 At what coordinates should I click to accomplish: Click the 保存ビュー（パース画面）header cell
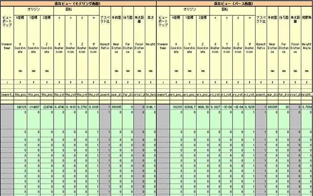[235, 3]
